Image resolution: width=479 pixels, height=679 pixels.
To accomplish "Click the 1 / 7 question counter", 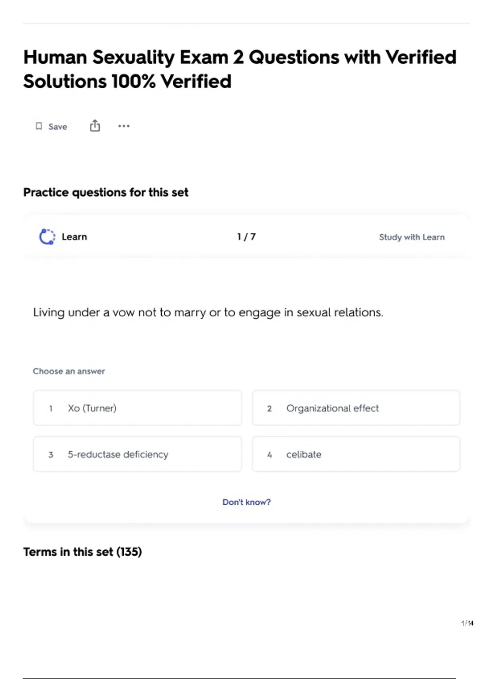I will [246, 236].
